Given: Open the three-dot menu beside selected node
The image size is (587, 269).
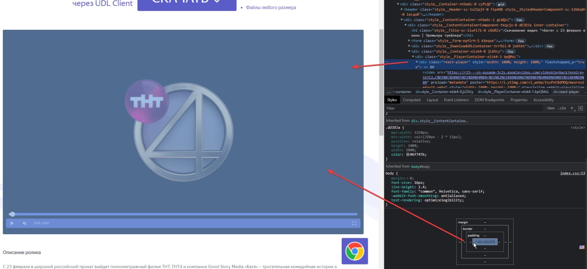Looking at the screenshot, I should [388, 62].
